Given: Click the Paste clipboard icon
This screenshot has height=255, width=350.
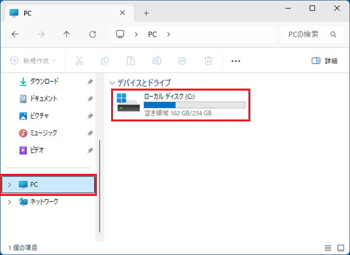Looking at the screenshot, I should click(x=131, y=60).
